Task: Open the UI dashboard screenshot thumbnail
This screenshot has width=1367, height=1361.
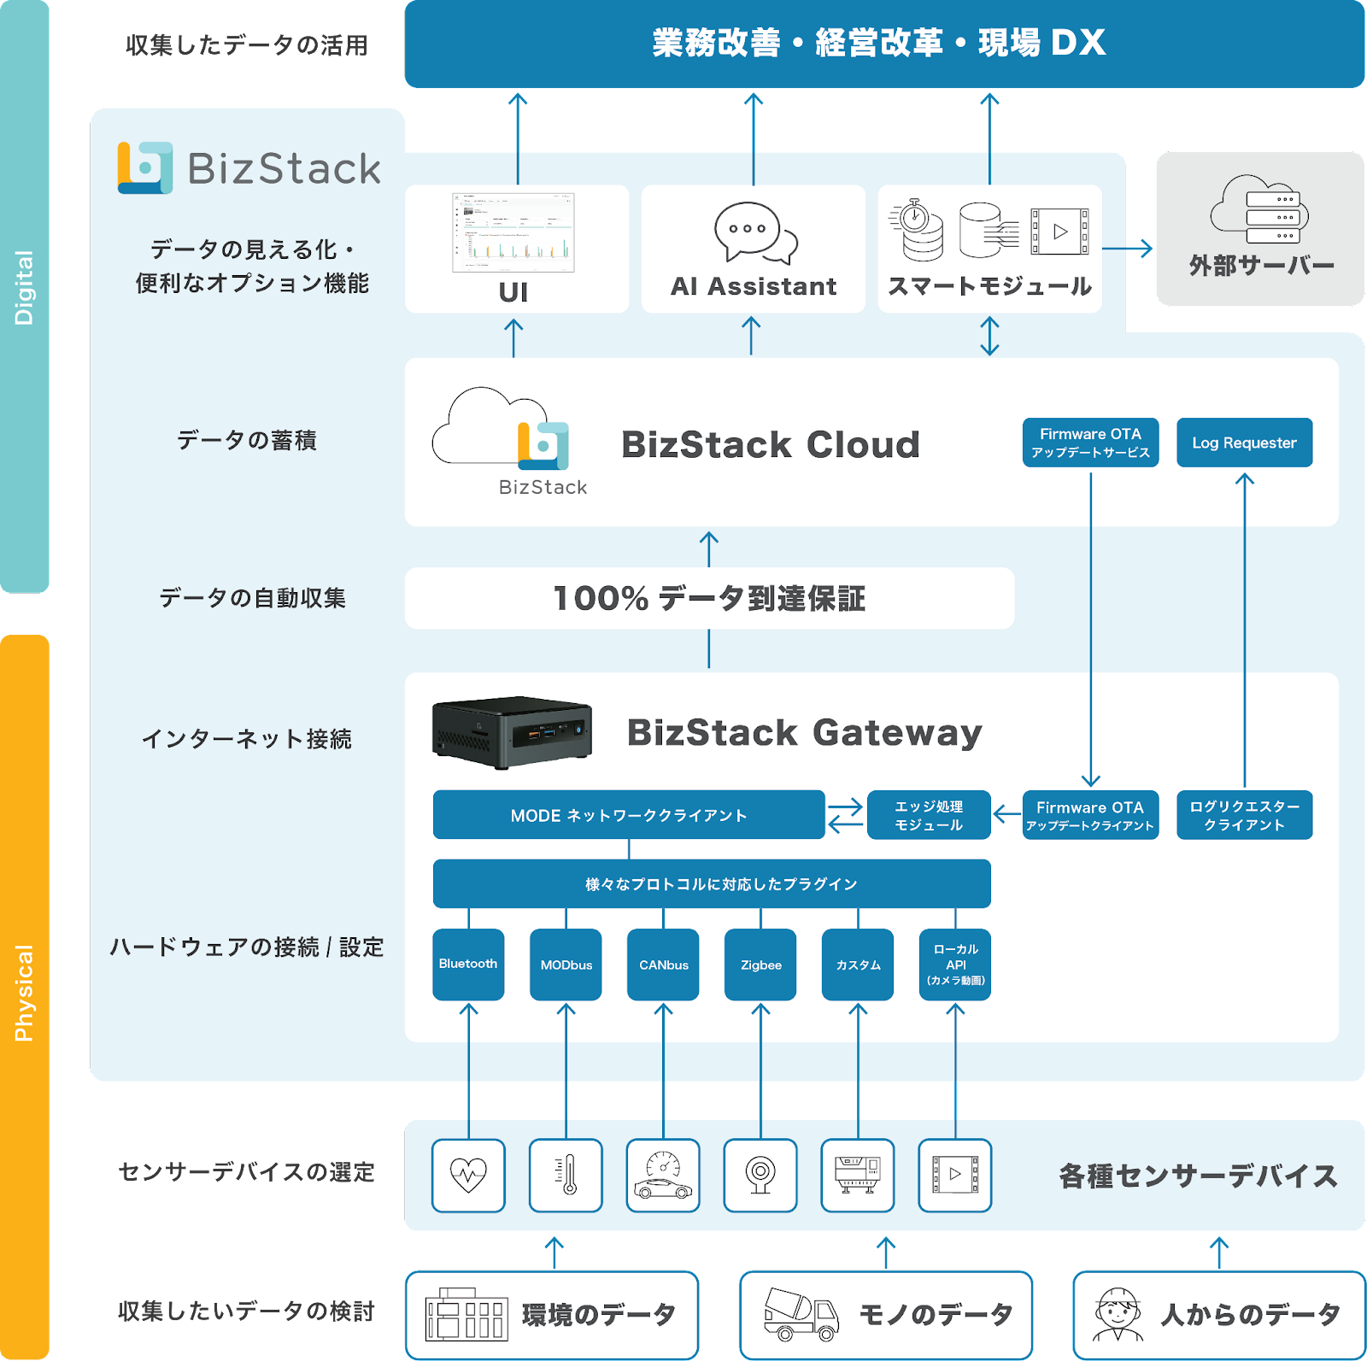Action: pyautogui.click(x=513, y=232)
